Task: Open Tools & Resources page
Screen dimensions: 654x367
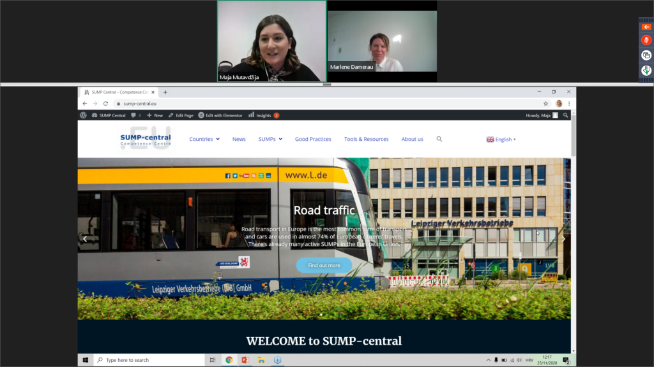Action: pyautogui.click(x=366, y=139)
